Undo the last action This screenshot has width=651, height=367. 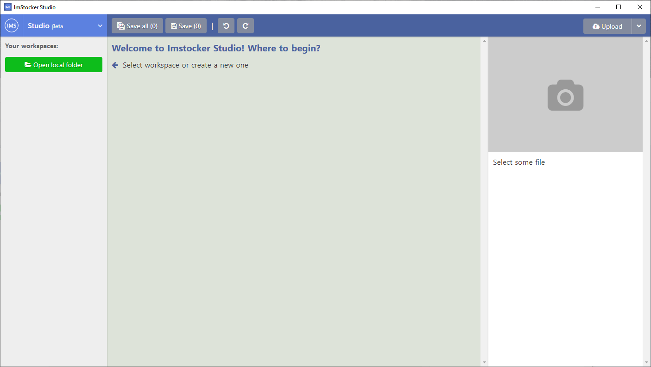(x=226, y=26)
